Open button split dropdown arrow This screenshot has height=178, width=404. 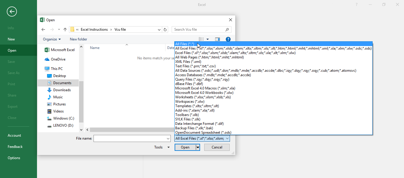tap(198, 147)
